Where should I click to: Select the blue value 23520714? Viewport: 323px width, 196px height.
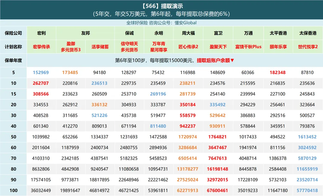(x=307, y=179)
